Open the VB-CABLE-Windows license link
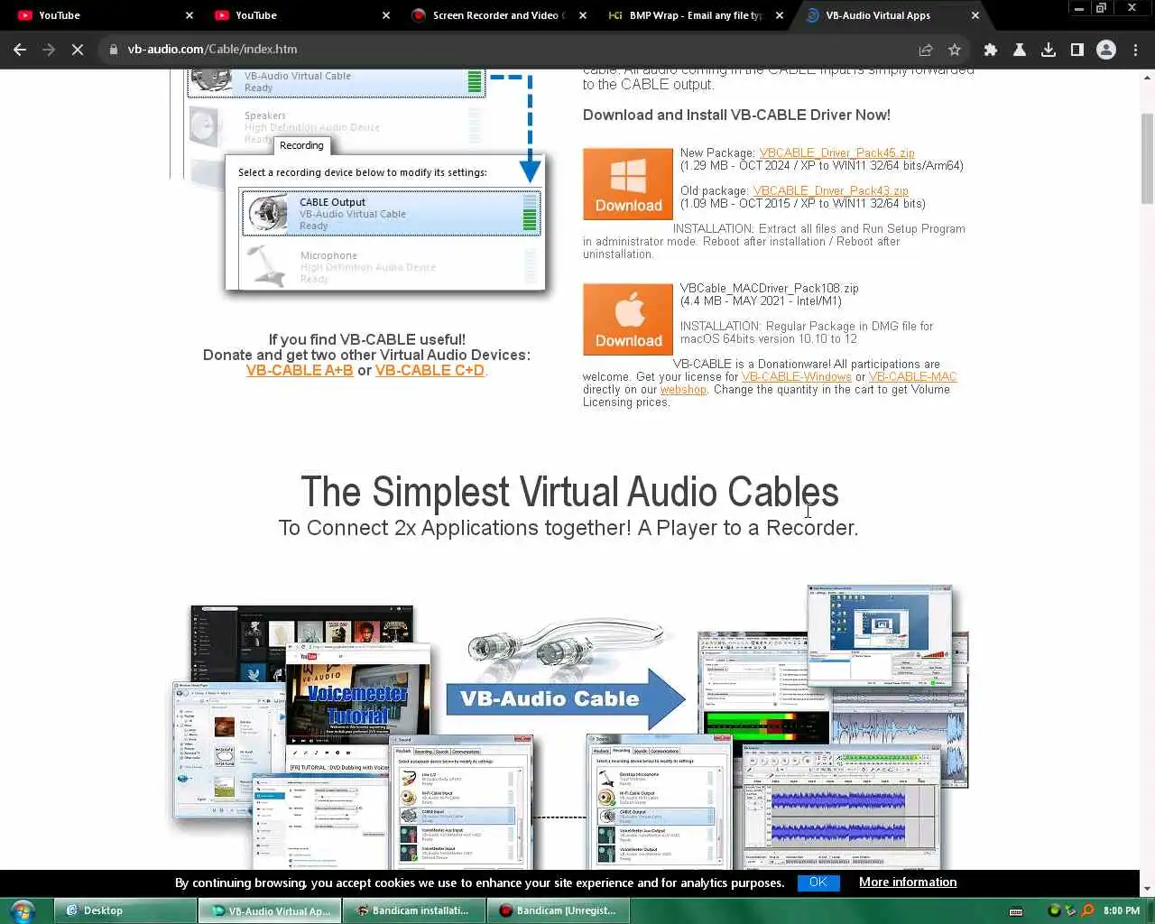Viewport: 1155px width, 924px height. (797, 377)
